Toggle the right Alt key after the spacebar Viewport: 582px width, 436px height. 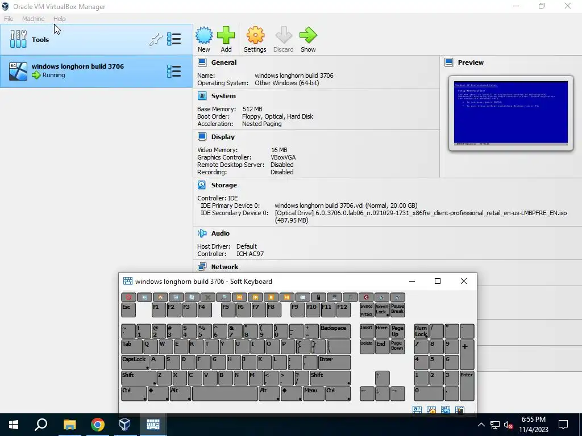pyautogui.click(x=269, y=393)
